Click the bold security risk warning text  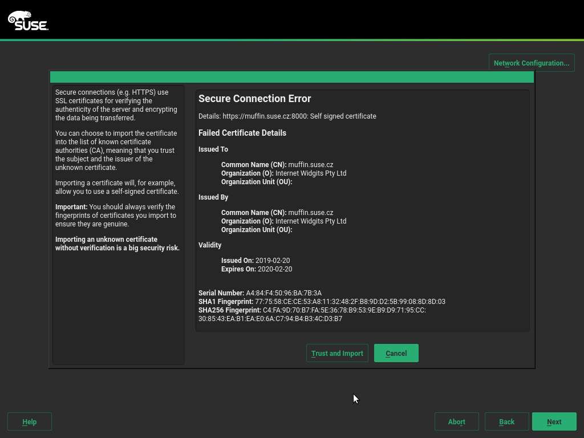pyautogui.click(x=117, y=244)
